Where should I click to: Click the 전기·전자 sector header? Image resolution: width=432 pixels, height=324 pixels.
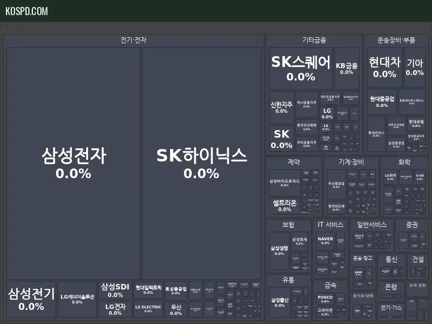coord(133,40)
